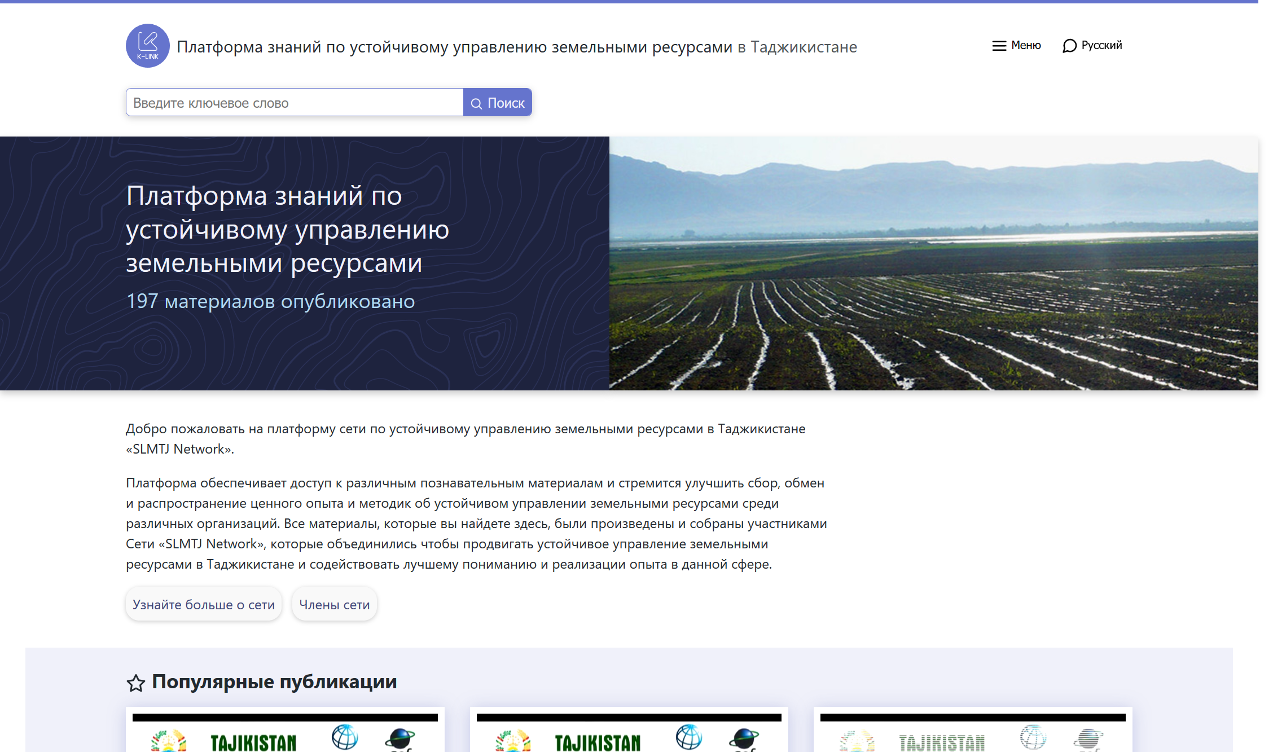The image size is (1273, 752).
Task: Click the irrigated field banner photo
Action: 933,263
